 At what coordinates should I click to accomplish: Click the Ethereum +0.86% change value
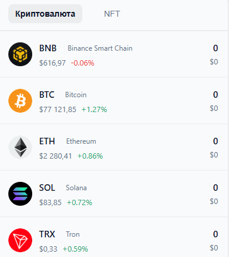[x=90, y=156]
